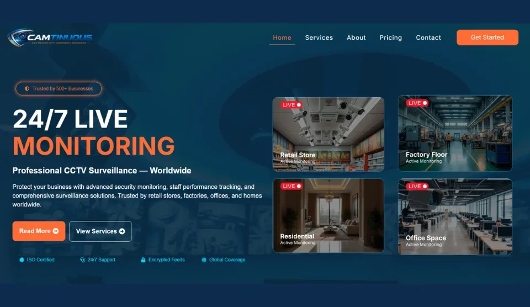The height and width of the screenshot is (307, 530).
Task: Open the Contact menu link
Action: 428,38
